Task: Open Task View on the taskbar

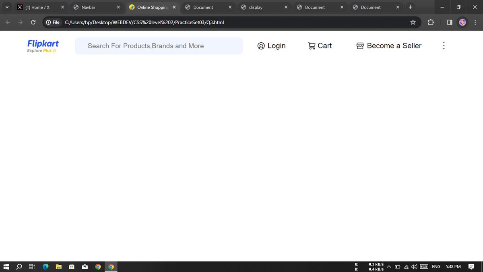Action: coord(32,267)
